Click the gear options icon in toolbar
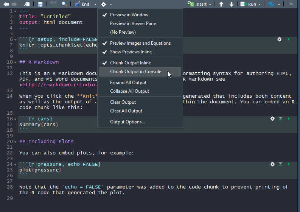The width and height of the screenshot is (300, 212). 104,5
